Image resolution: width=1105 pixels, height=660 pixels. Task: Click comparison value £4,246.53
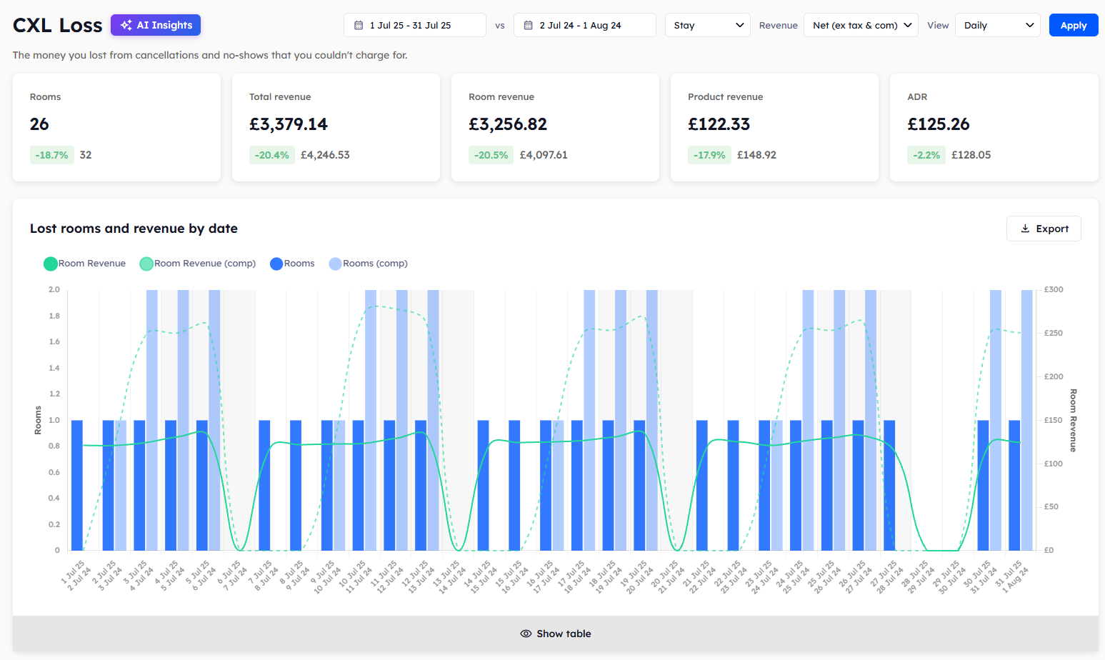pyautogui.click(x=325, y=155)
